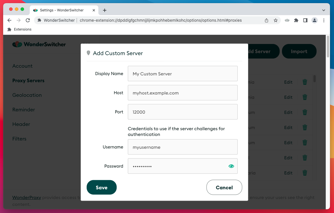The height and width of the screenshot is (213, 334).
Task: Select the Port input field
Action: [182, 112]
